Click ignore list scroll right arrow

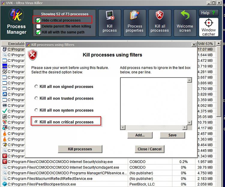click(185, 127)
